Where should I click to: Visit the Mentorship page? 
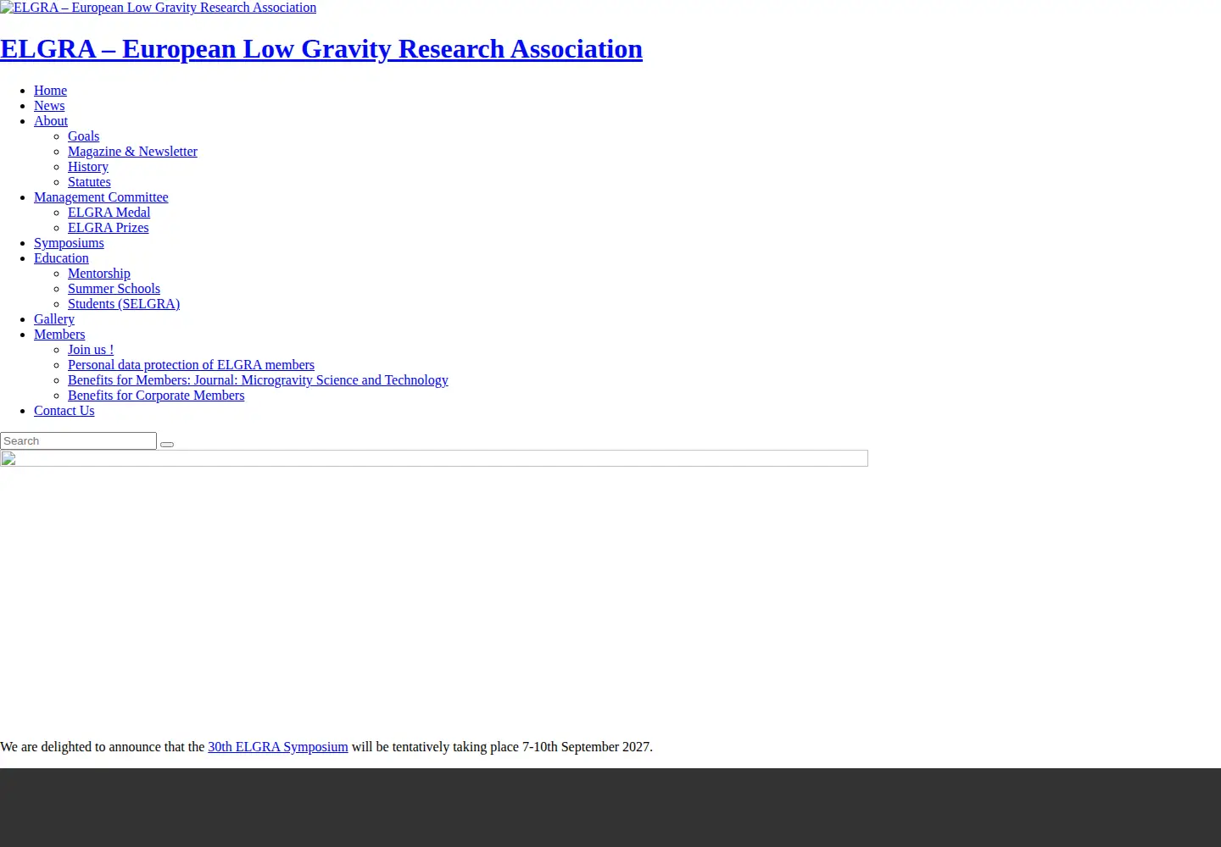(99, 274)
